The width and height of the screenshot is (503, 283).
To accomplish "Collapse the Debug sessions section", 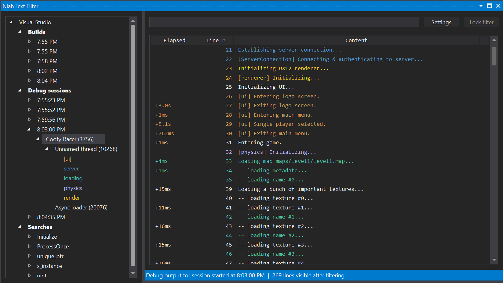I will (x=19, y=90).
